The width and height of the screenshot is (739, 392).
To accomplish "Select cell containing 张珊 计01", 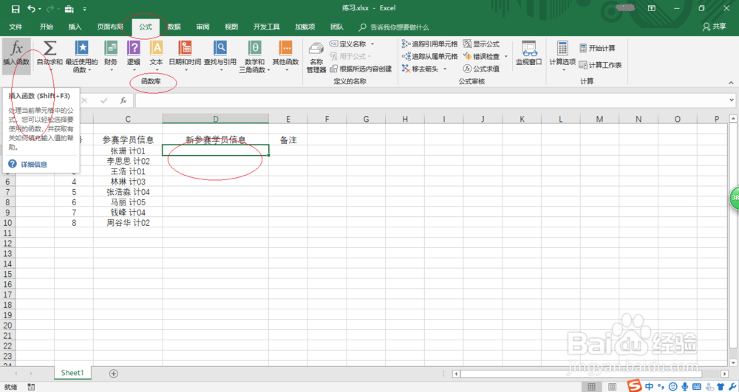I will pos(128,151).
